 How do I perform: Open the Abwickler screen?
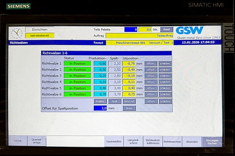click(x=192, y=142)
